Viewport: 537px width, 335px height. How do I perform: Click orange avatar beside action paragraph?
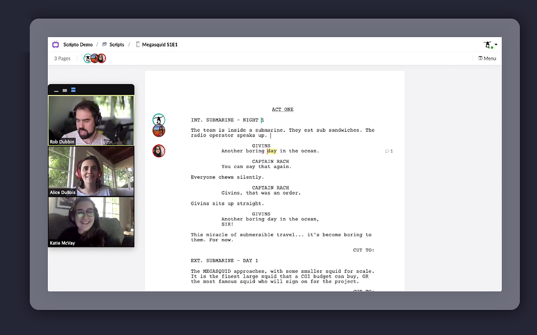(x=159, y=131)
